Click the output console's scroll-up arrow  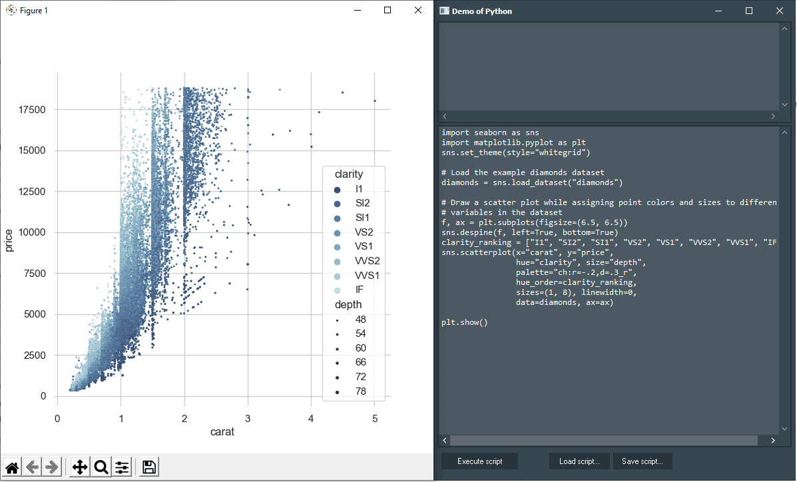[784, 27]
